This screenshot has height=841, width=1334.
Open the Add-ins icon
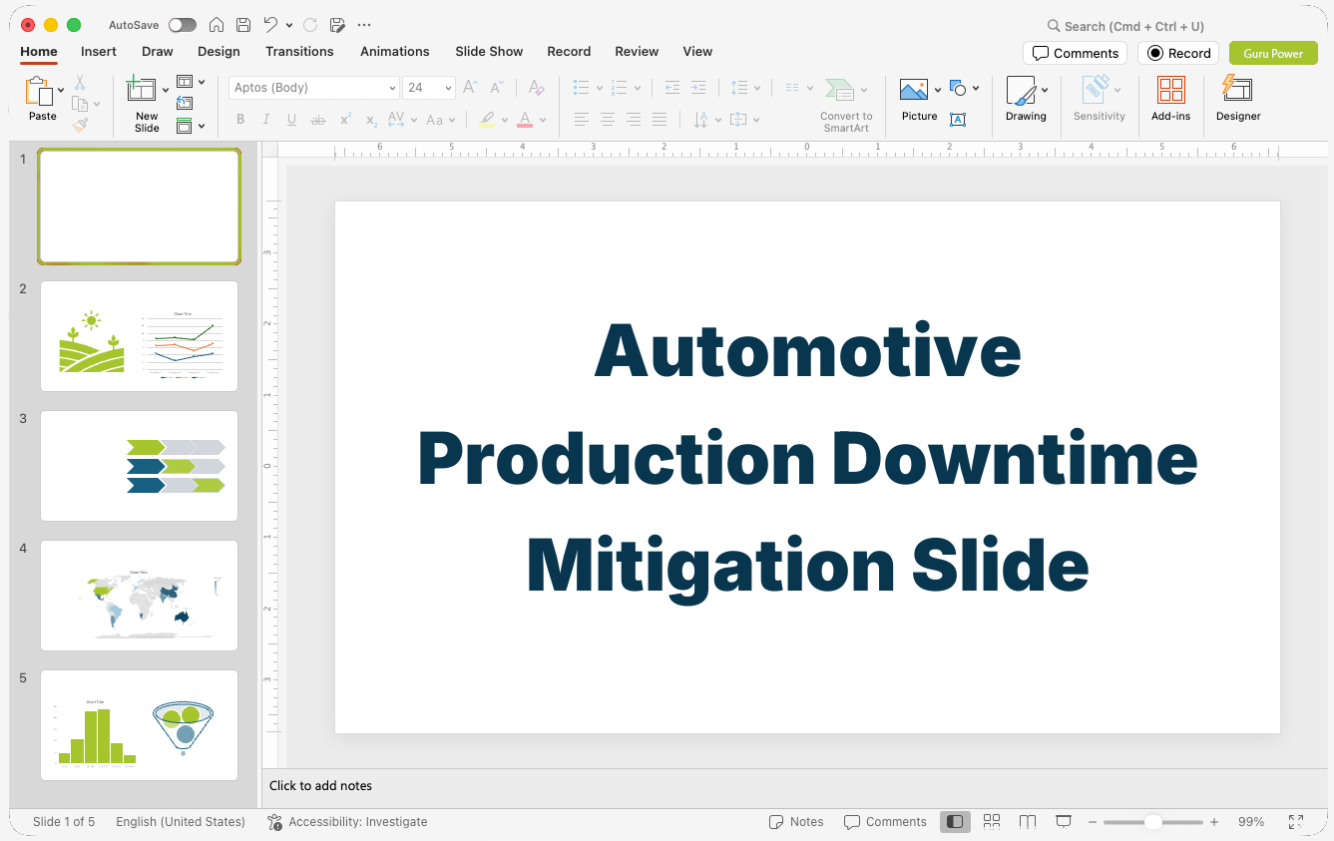pyautogui.click(x=1170, y=90)
